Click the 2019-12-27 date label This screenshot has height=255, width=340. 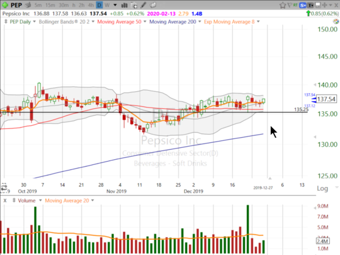click(263, 188)
